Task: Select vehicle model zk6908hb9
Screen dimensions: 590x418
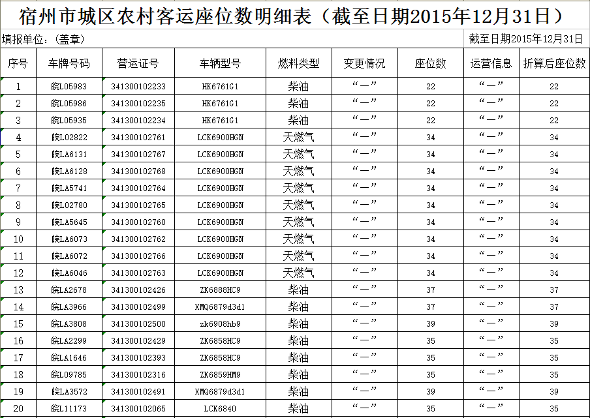Action: (220, 323)
